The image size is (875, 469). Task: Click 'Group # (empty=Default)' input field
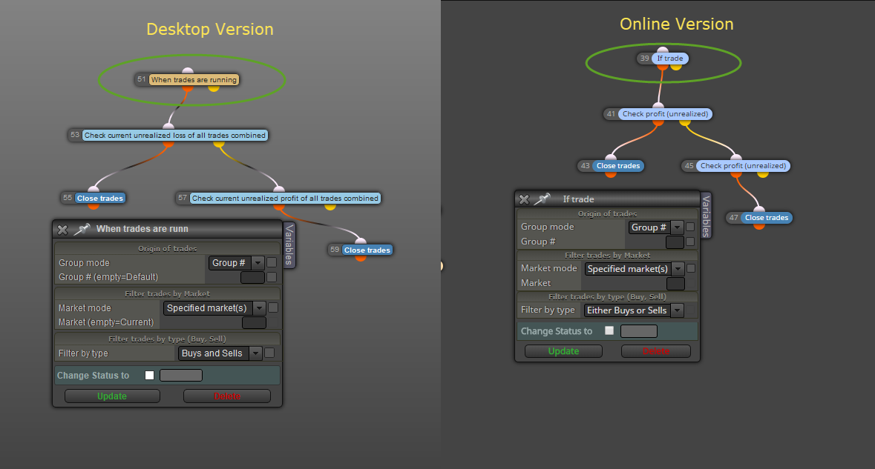[x=253, y=277]
